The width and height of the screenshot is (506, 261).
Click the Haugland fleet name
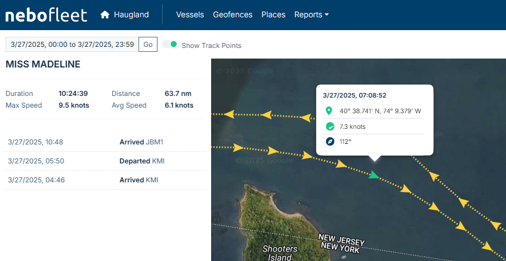pyautogui.click(x=131, y=15)
